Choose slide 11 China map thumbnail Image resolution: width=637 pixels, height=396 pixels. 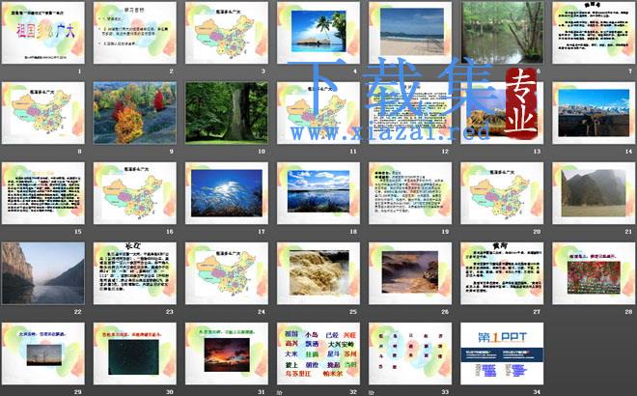[x=318, y=113]
